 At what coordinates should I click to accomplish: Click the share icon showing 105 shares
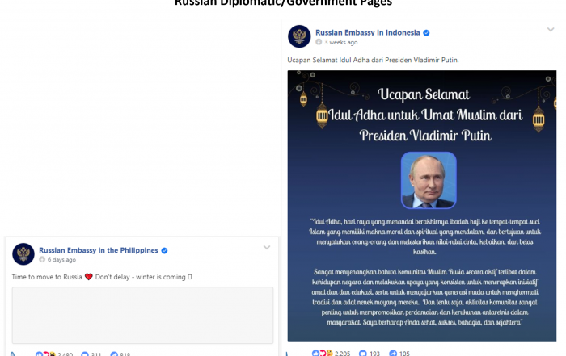pos(393,353)
